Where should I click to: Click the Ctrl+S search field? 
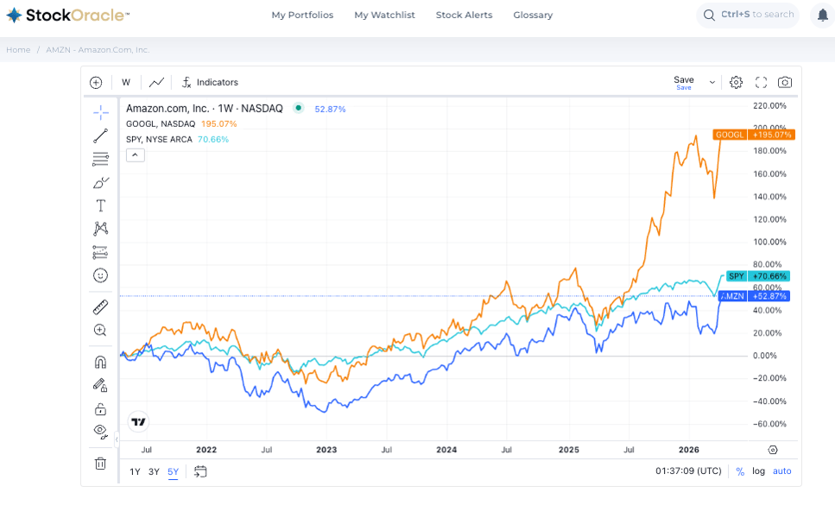tap(748, 16)
